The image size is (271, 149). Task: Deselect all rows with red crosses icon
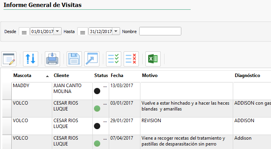pos(131,59)
